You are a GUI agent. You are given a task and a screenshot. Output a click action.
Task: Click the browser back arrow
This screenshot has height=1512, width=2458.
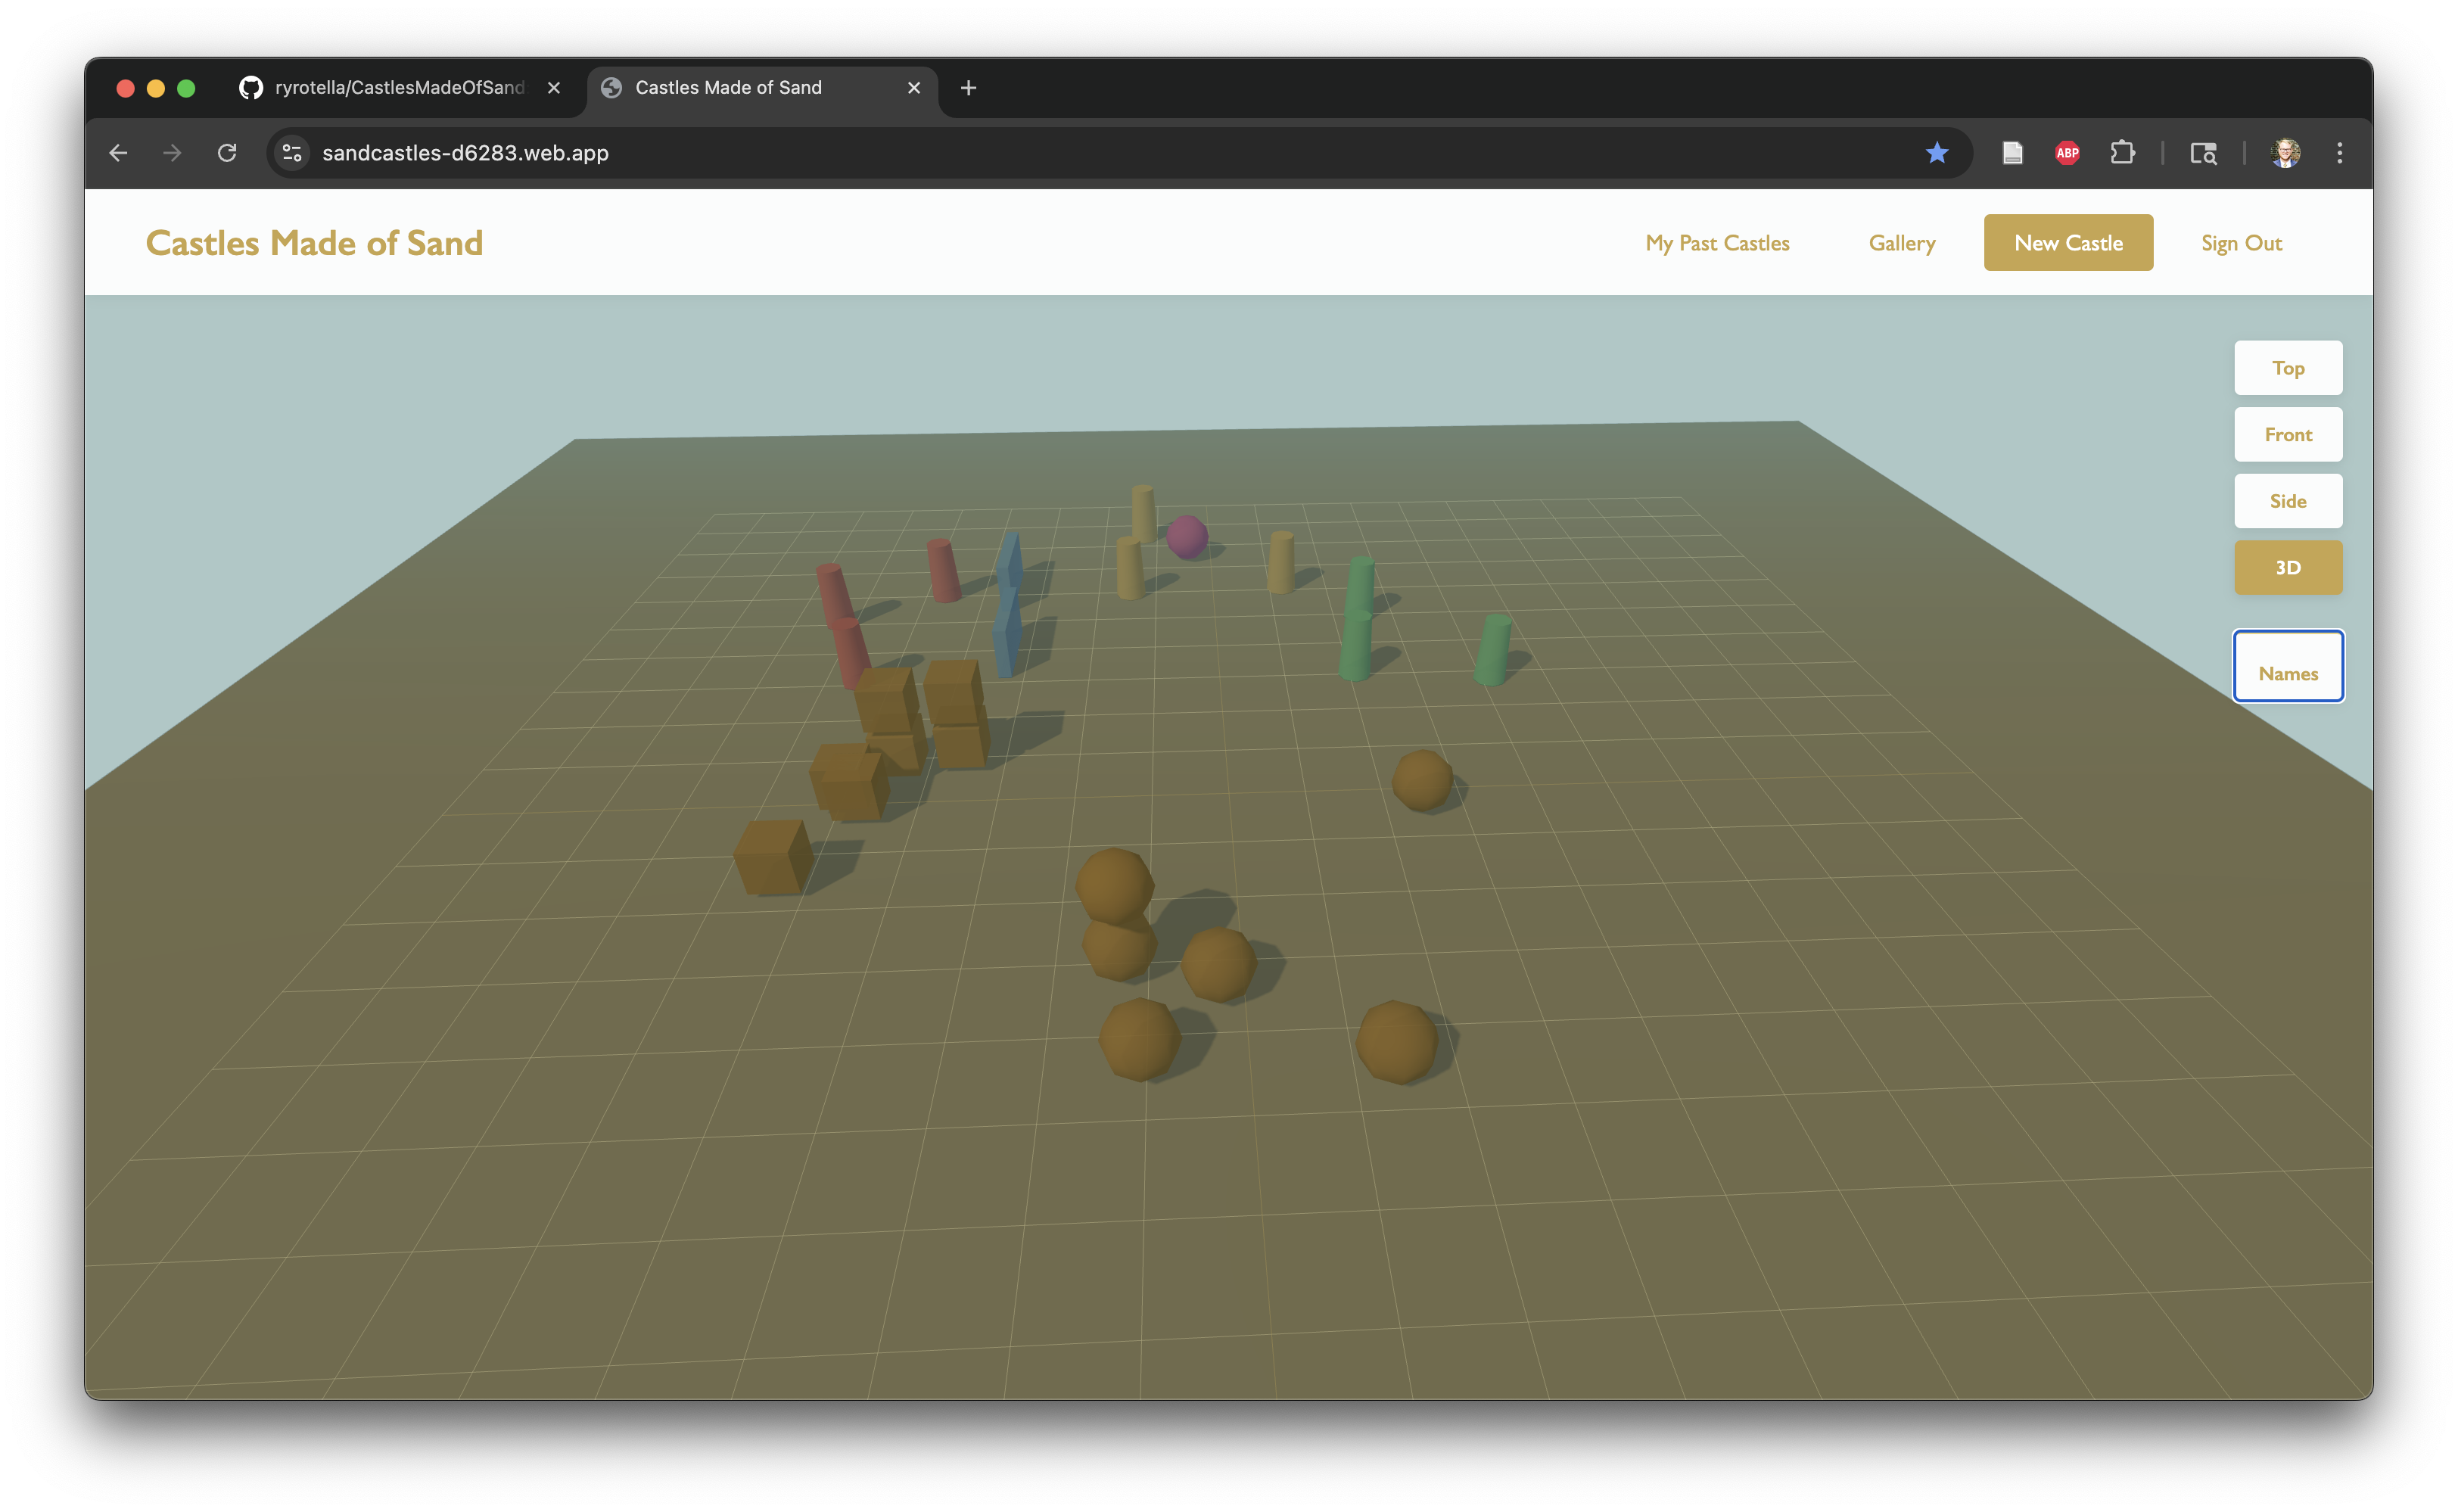click(x=118, y=153)
